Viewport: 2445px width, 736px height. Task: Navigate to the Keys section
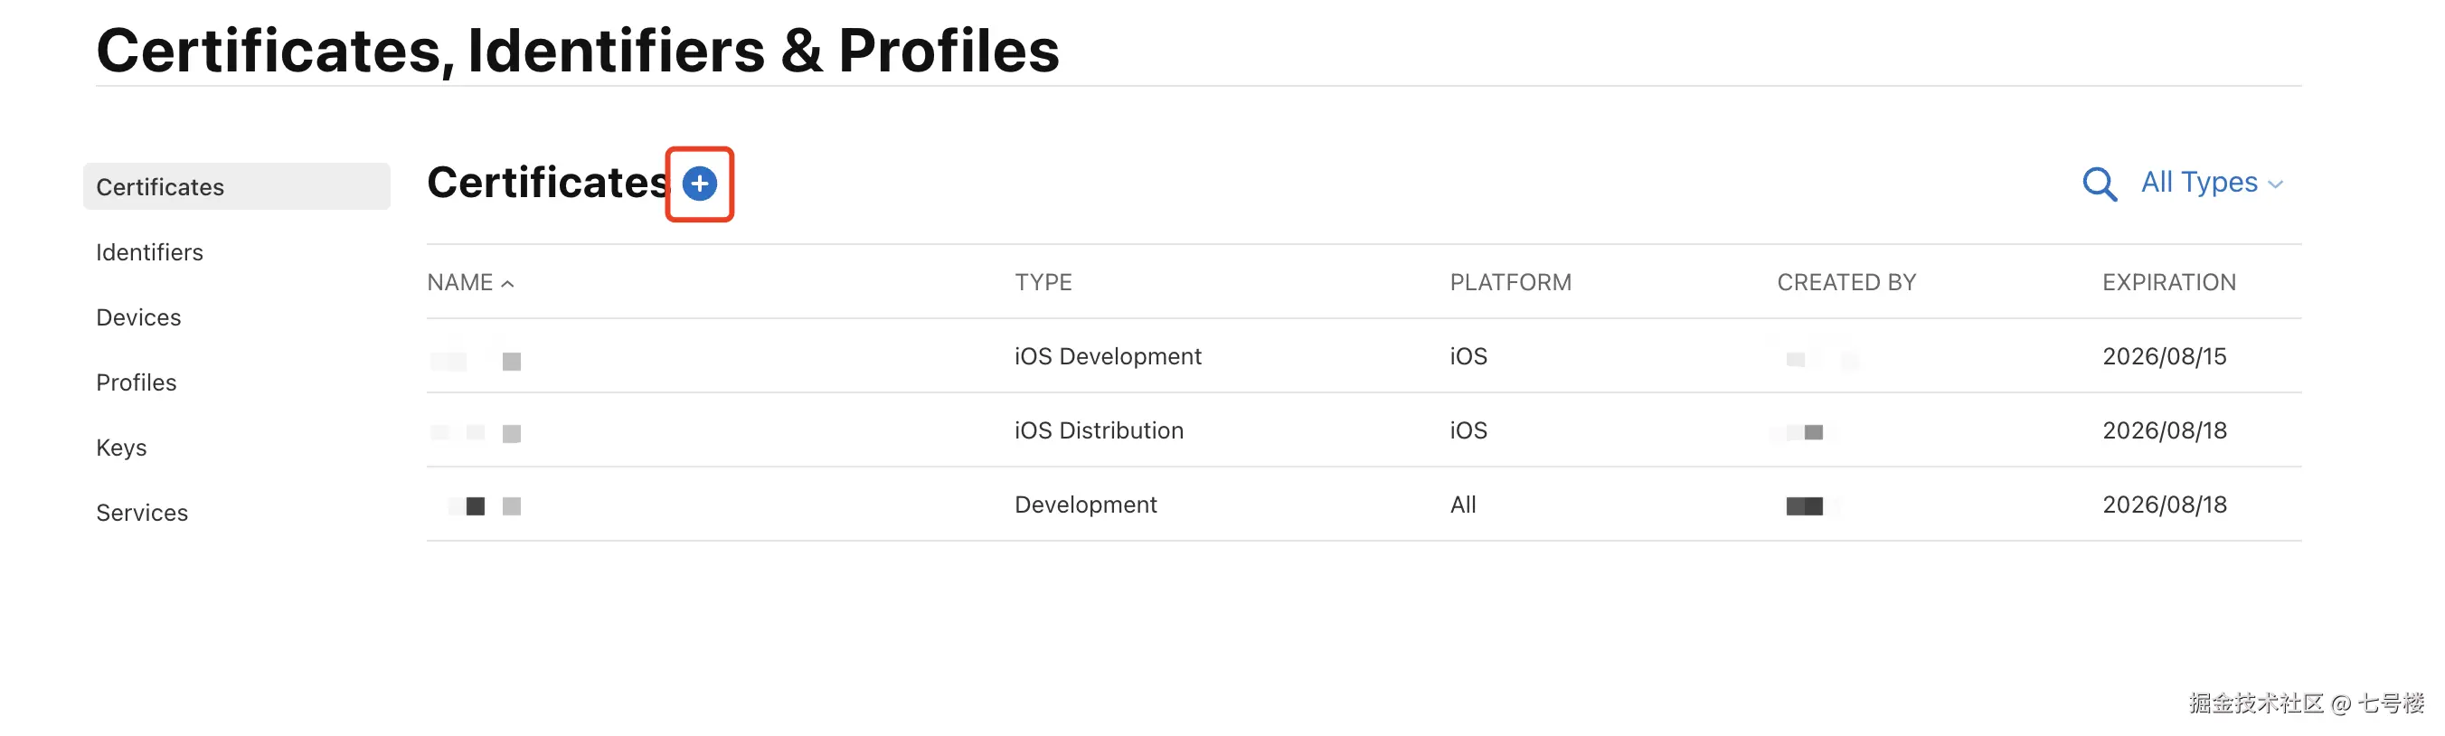click(x=121, y=448)
